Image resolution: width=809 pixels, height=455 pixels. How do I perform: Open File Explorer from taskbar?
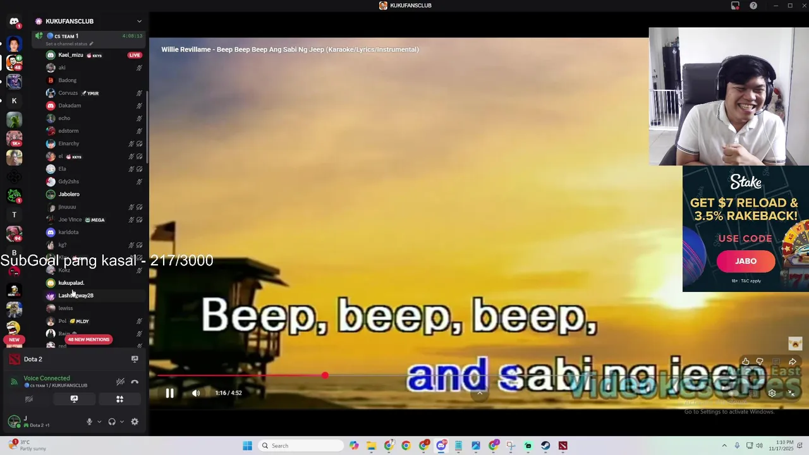pyautogui.click(x=372, y=446)
